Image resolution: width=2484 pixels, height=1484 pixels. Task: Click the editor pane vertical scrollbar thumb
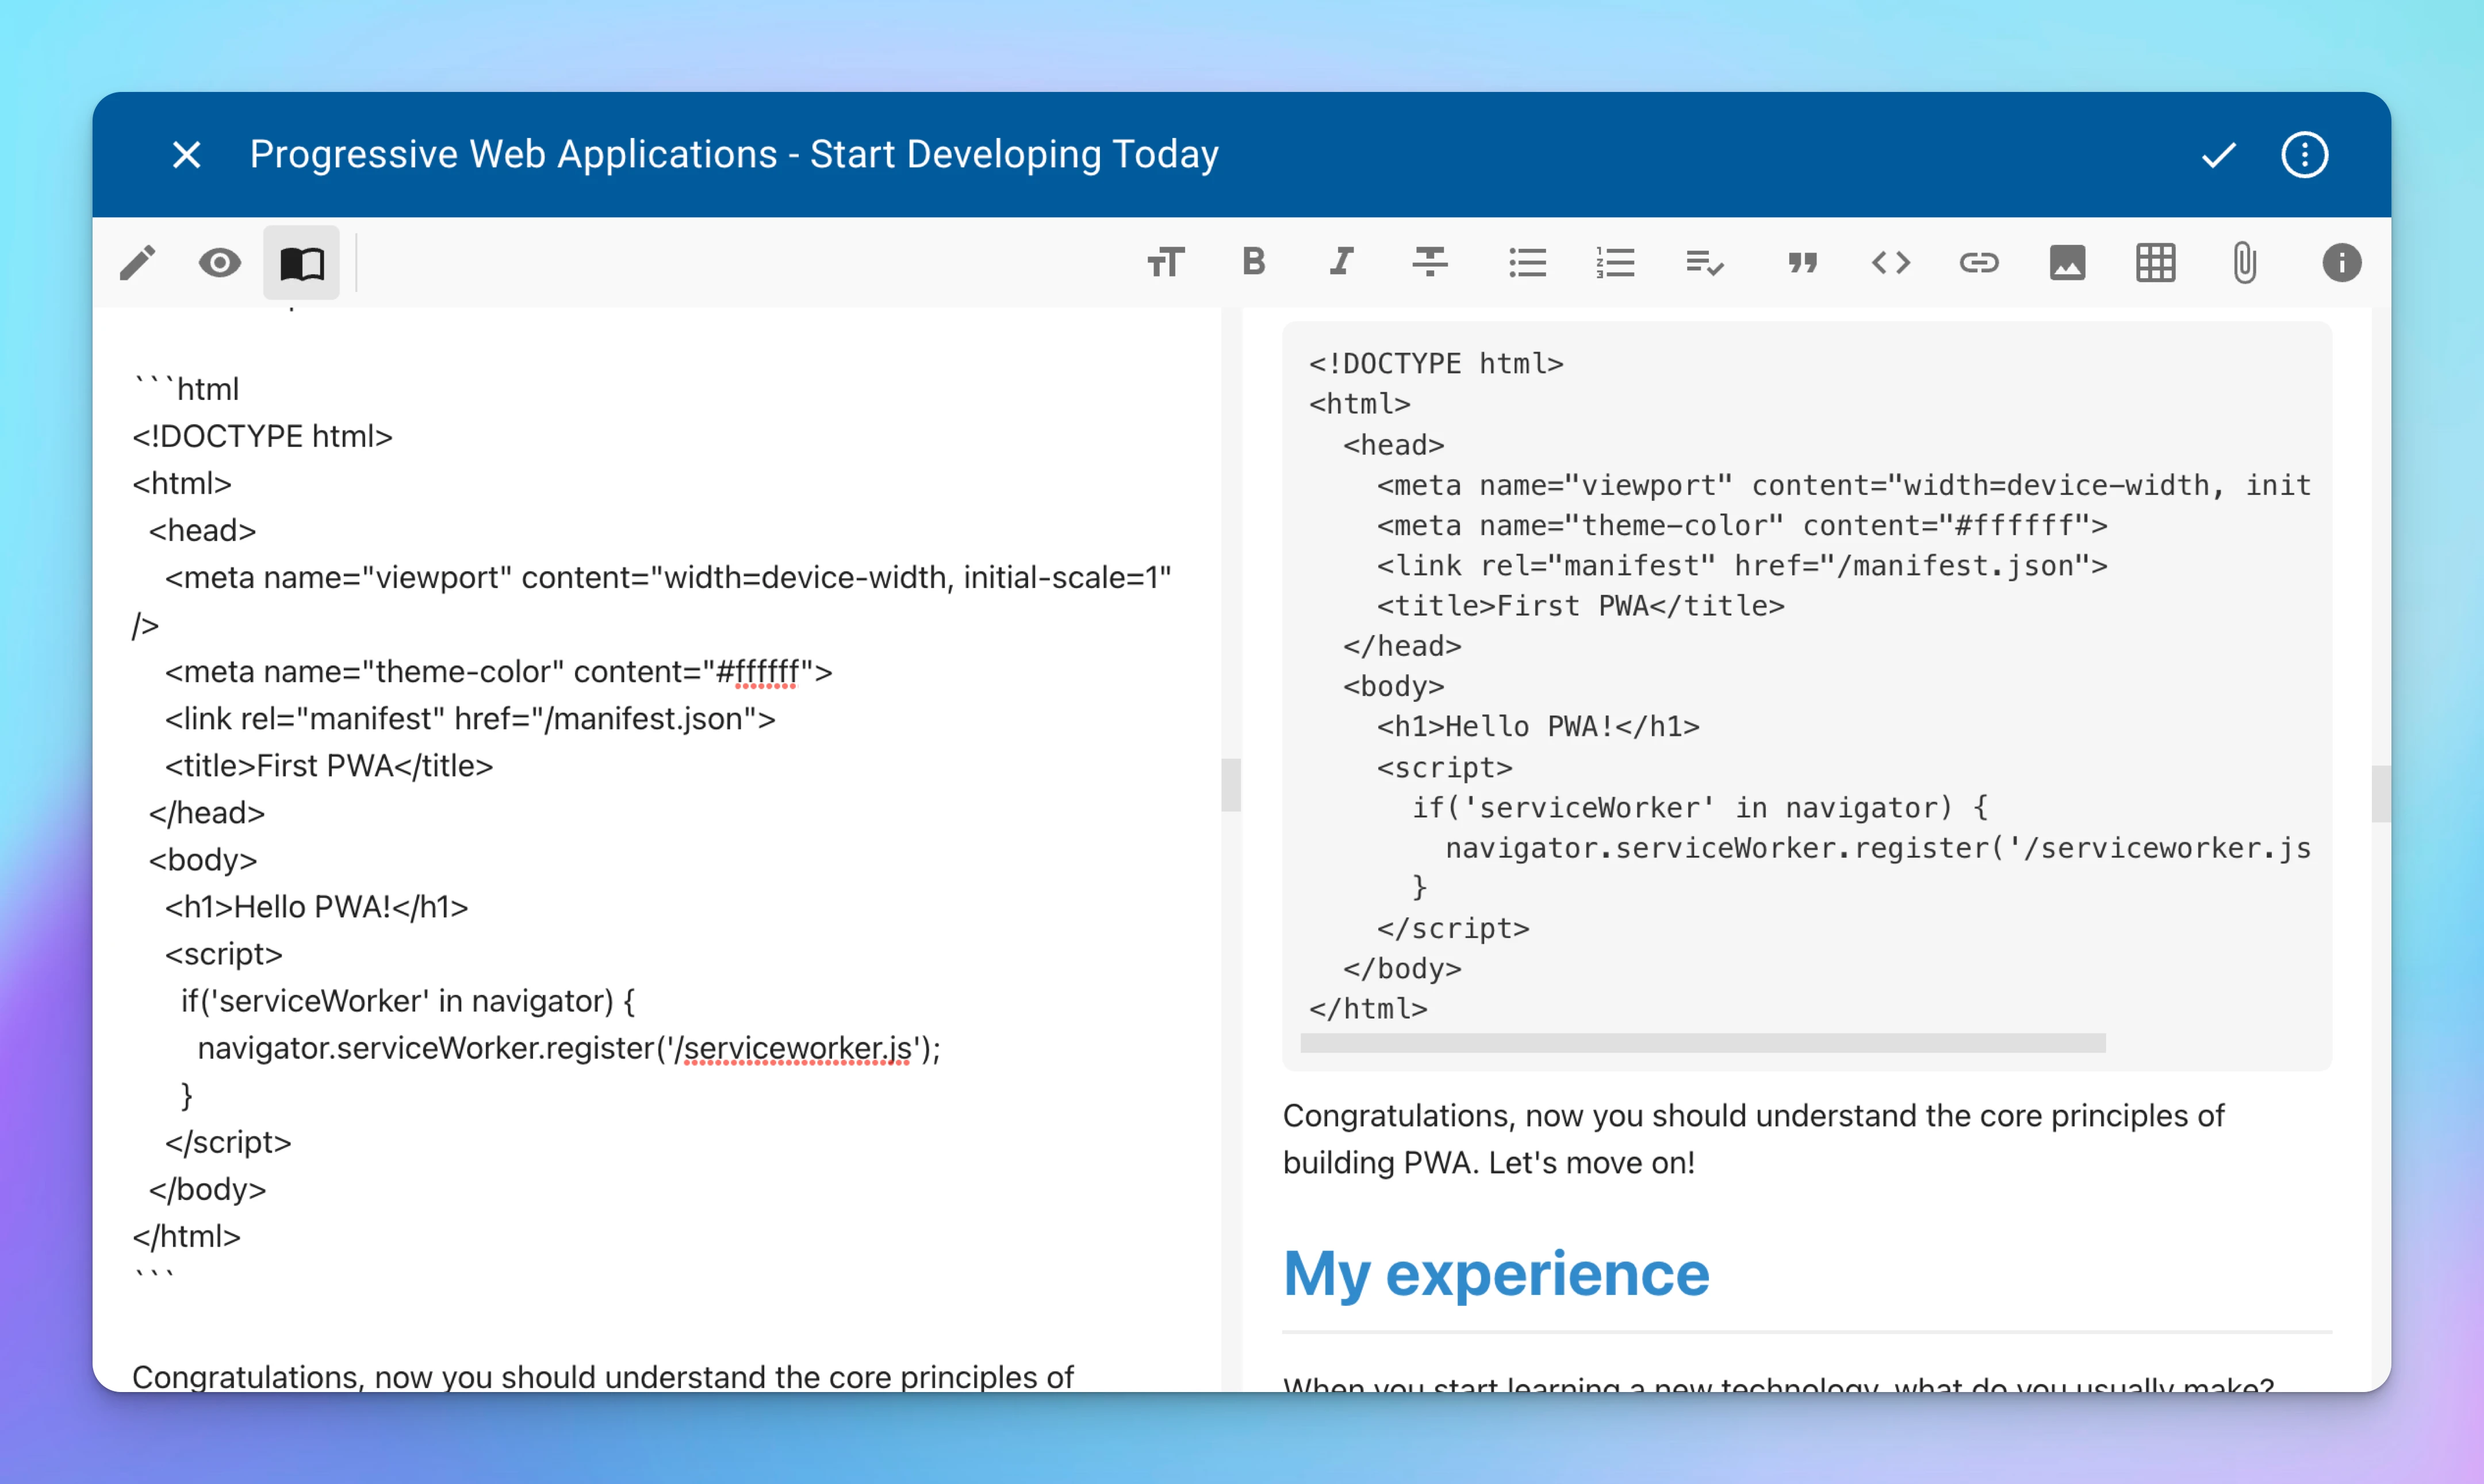point(1230,785)
